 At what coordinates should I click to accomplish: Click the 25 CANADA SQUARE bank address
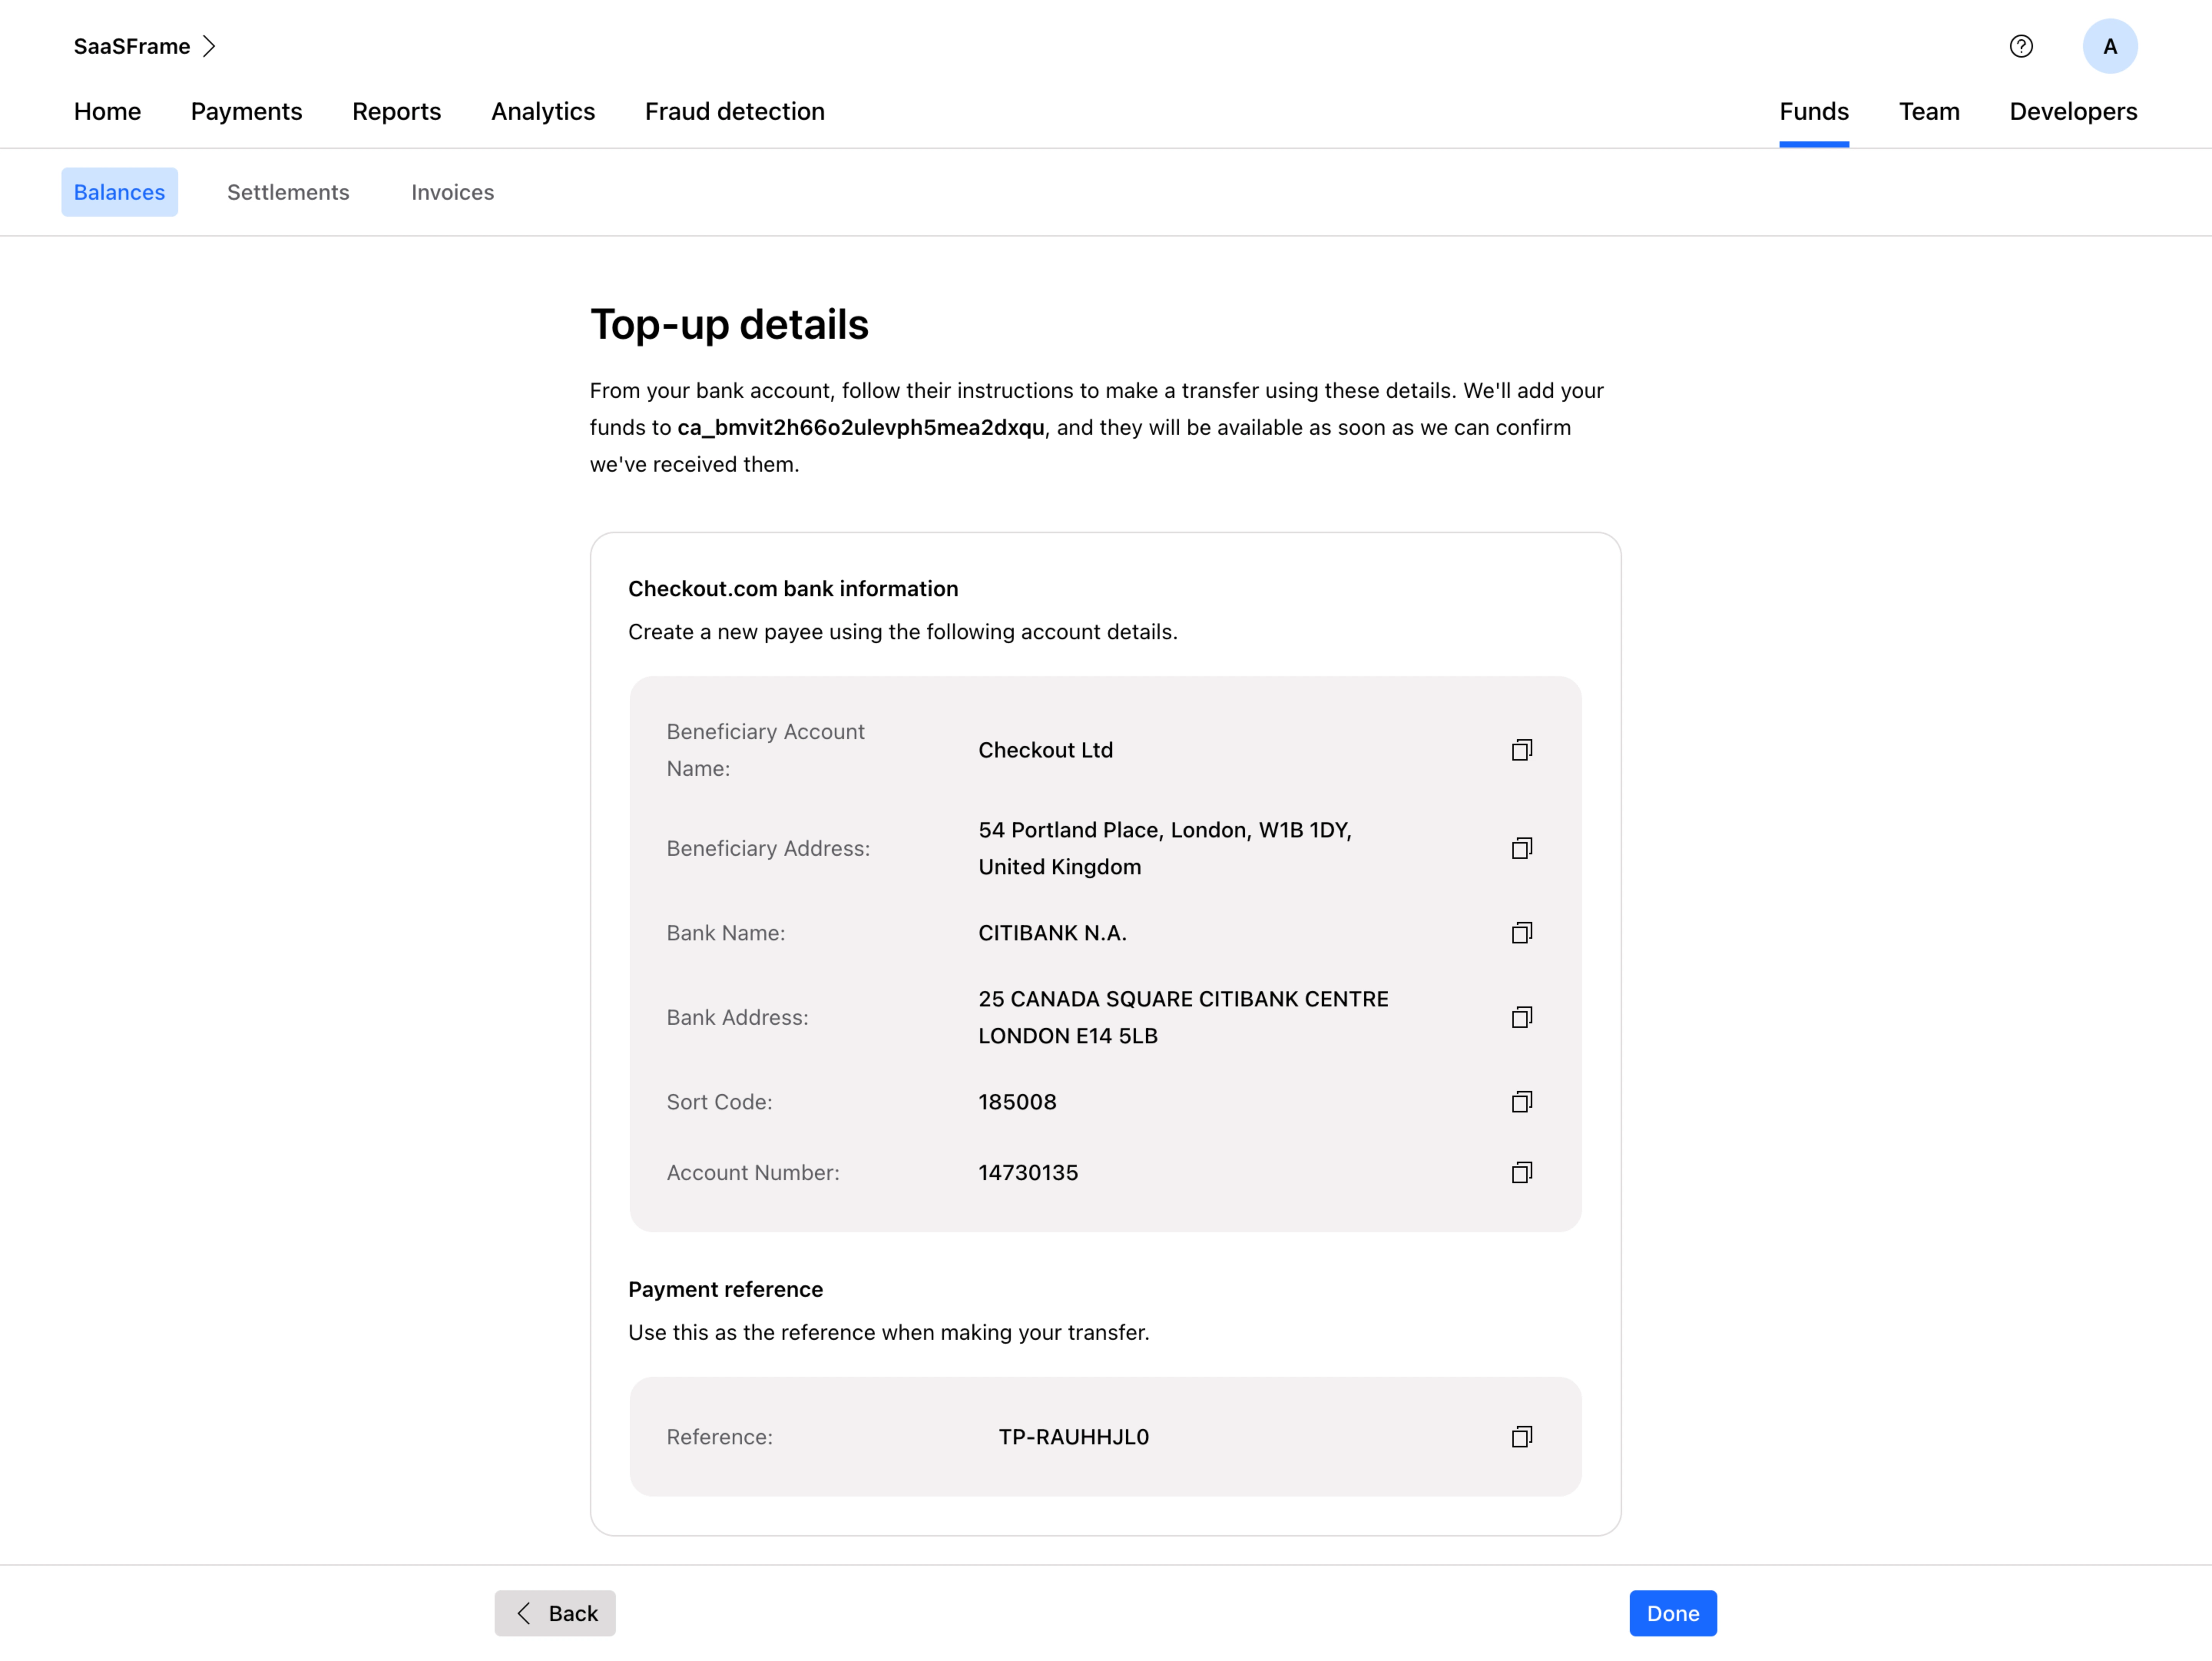tap(1183, 1017)
